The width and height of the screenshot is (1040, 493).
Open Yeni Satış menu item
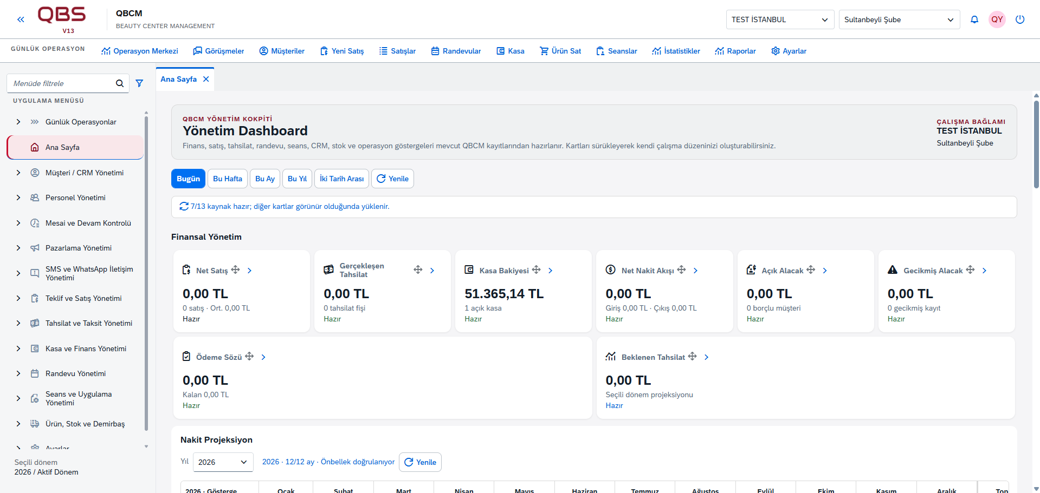341,51
